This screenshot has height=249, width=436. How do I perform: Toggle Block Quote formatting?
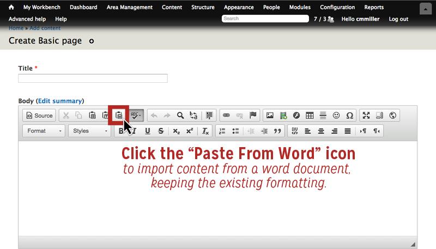(x=277, y=131)
